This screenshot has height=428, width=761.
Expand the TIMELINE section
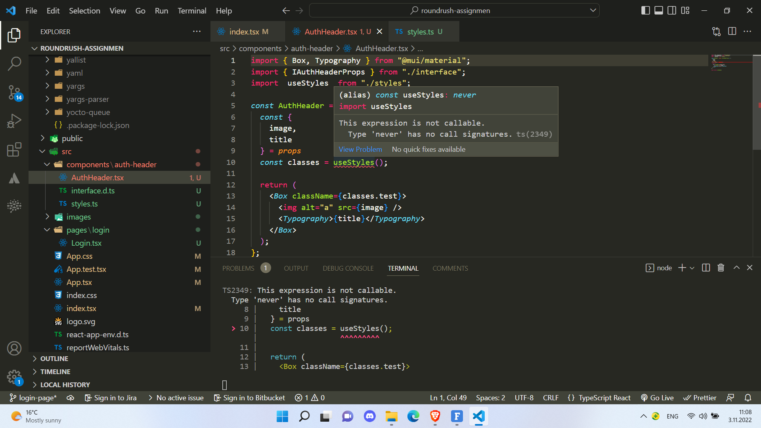120,372
